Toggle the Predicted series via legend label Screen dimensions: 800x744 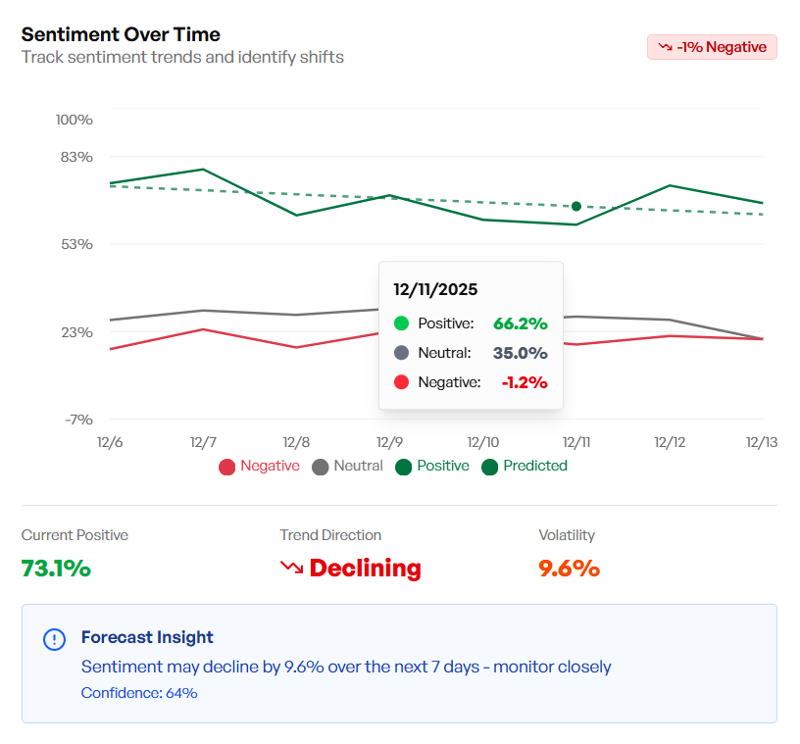534,466
